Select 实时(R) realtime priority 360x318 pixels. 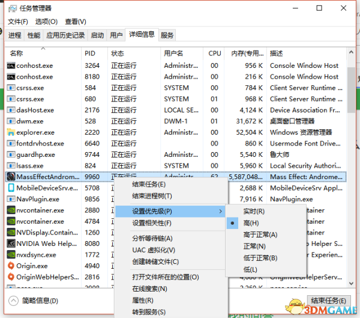point(266,212)
